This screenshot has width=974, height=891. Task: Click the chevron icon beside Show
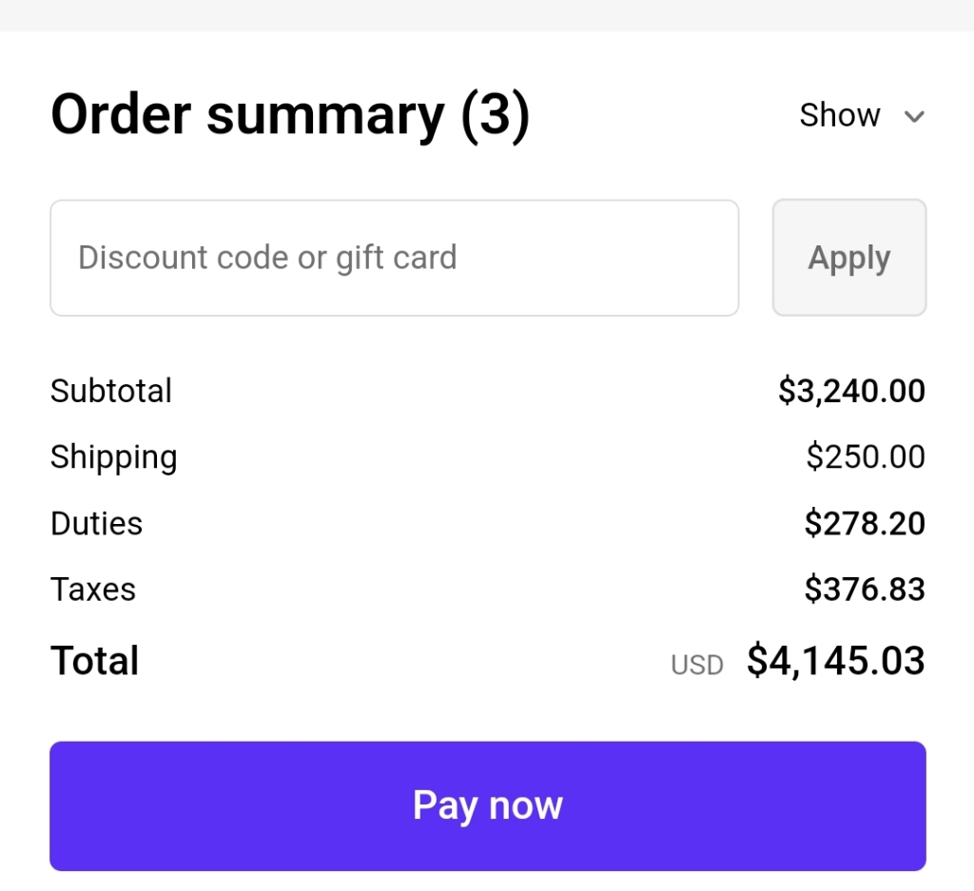coord(914,117)
